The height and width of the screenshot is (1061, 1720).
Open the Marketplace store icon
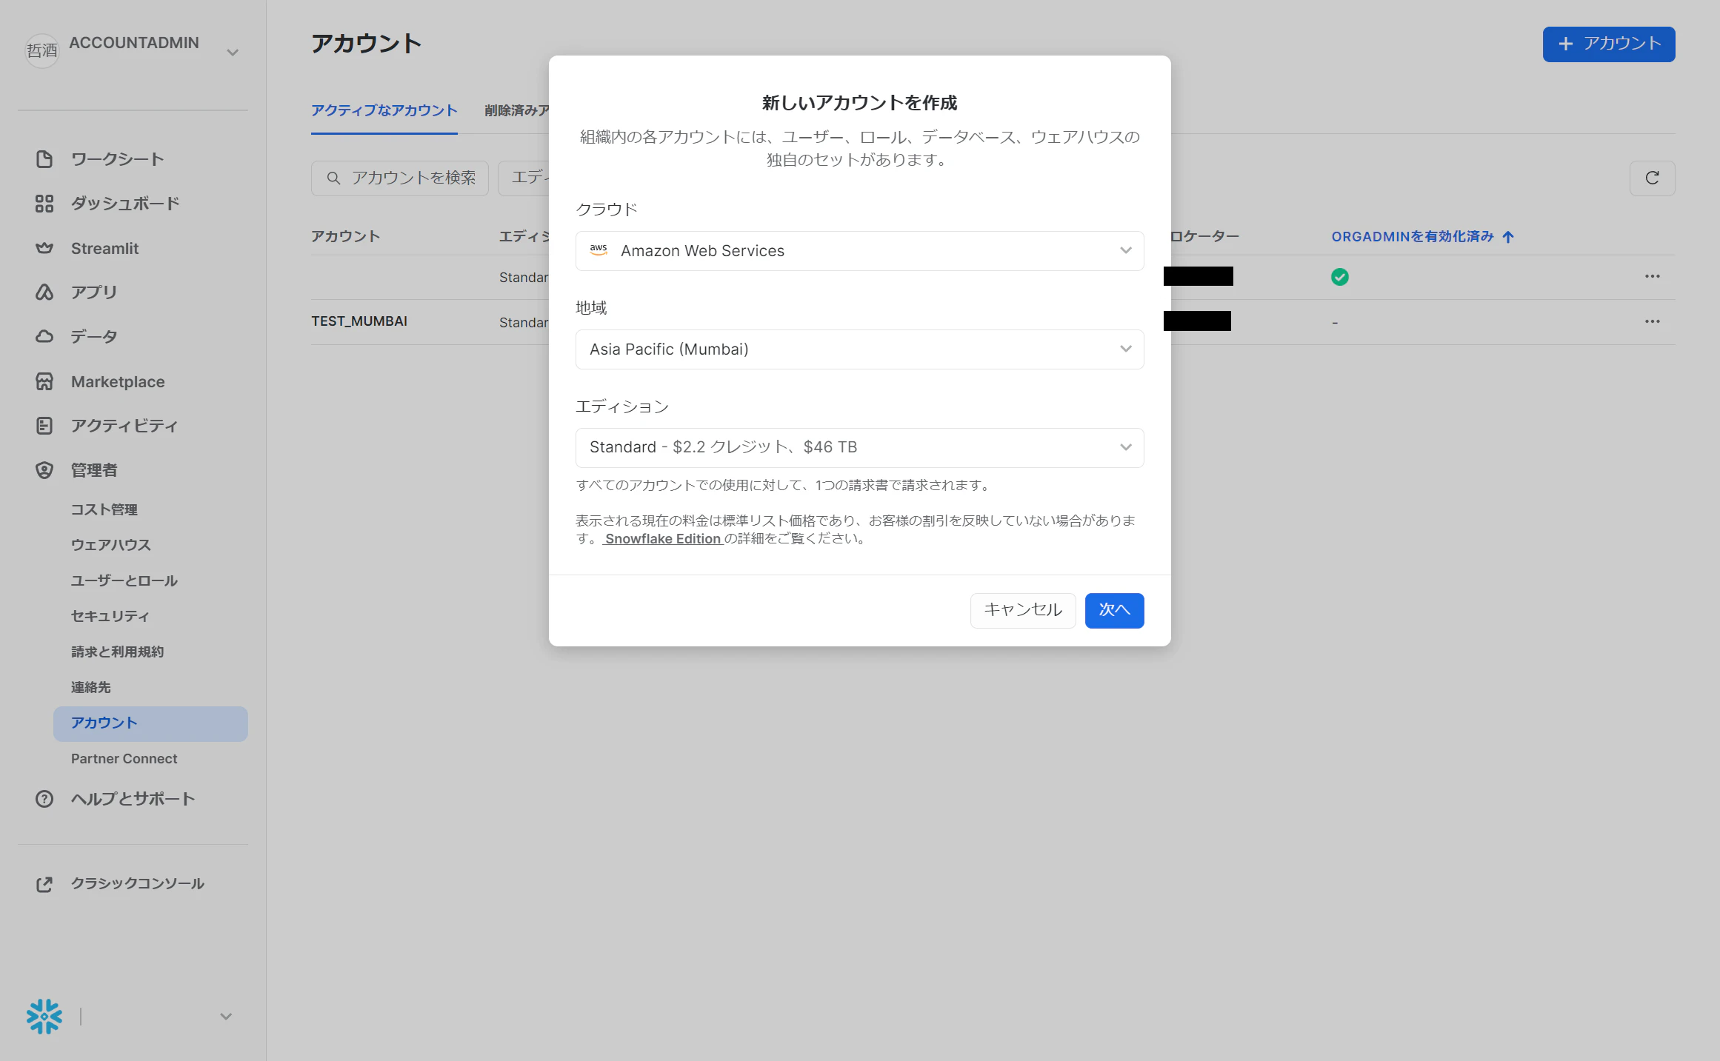coord(44,382)
